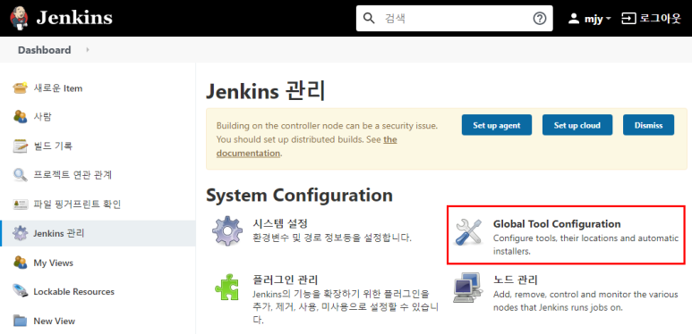Open Lockable Resources sidebar entry

(x=73, y=292)
